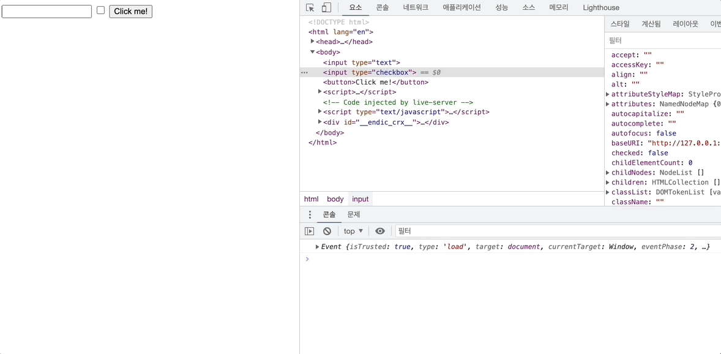
Task: Click the 'alt' property row
Action: click(626, 85)
